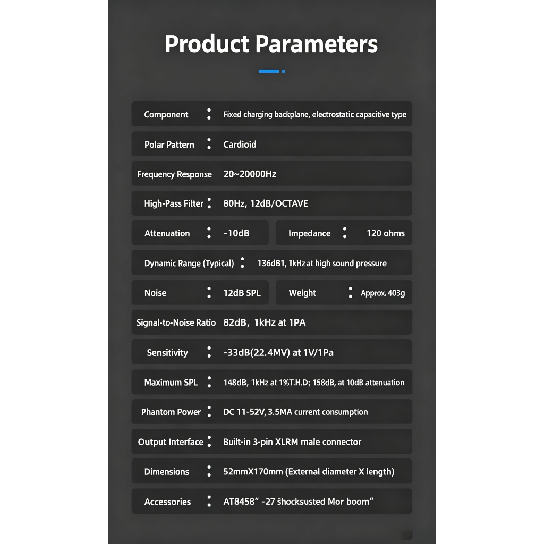Select the Component specification row
Image resolution: width=544 pixels, height=544 pixels.
(271, 114)
